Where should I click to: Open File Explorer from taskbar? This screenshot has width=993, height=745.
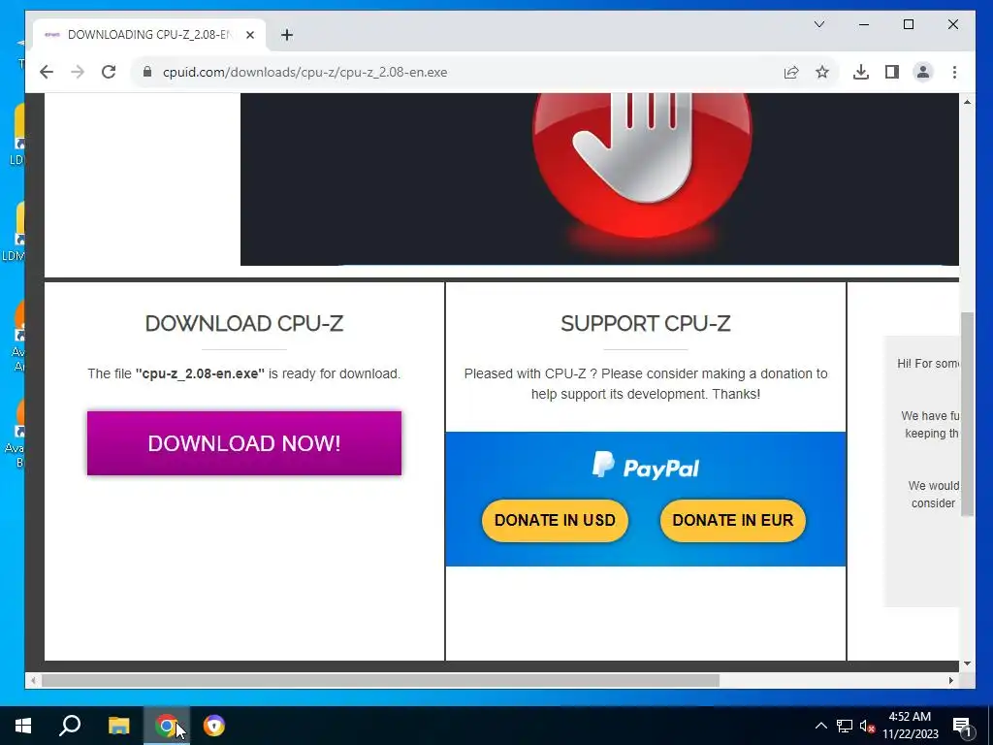pyautogui.click(x=118, y=726)
